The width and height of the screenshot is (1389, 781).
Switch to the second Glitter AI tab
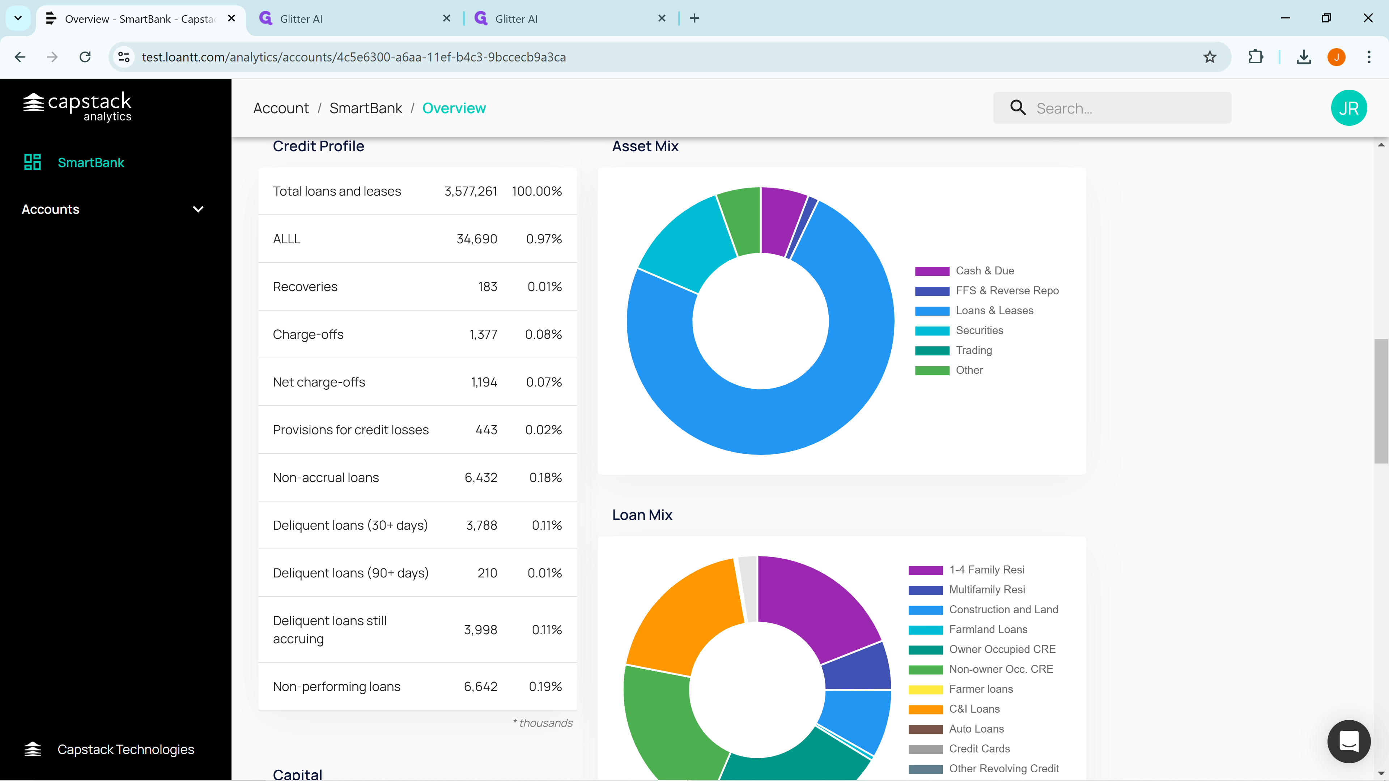[x=571, y=18]
